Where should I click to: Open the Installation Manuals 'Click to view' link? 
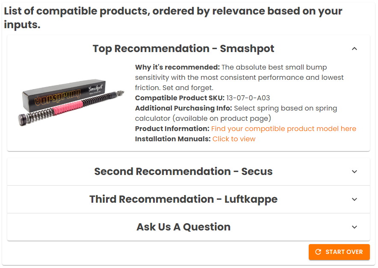point(234,139)
